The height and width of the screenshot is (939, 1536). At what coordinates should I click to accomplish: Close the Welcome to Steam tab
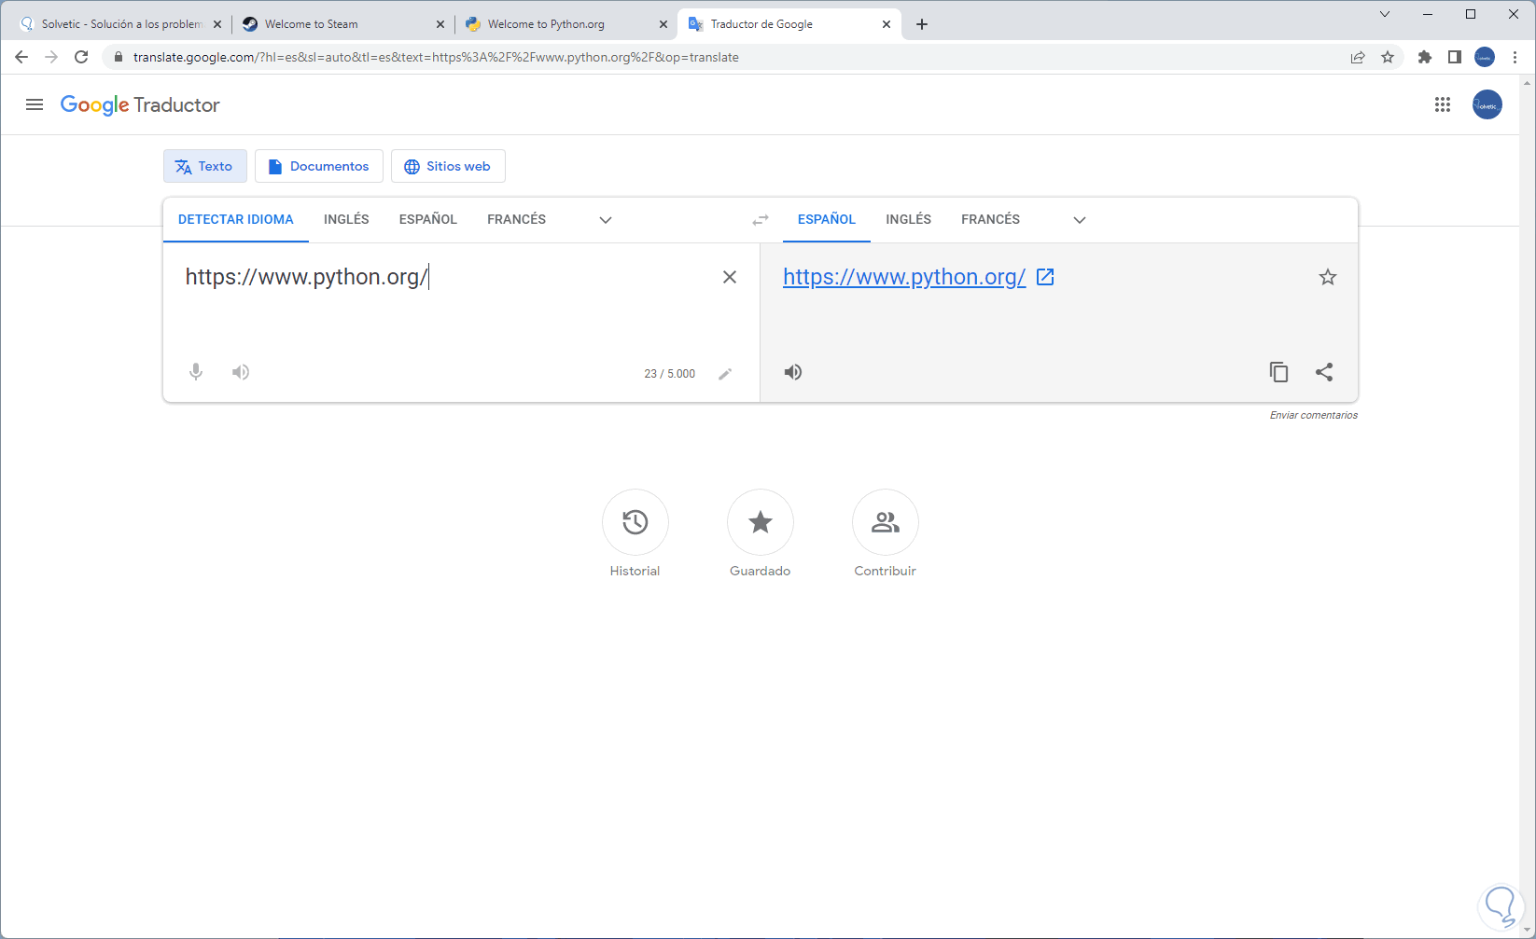click(x=440, y=24)
